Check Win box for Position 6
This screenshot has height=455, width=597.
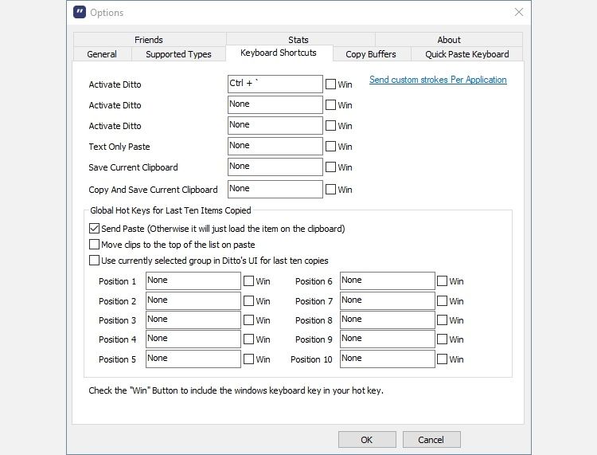[x=442, y=281]
